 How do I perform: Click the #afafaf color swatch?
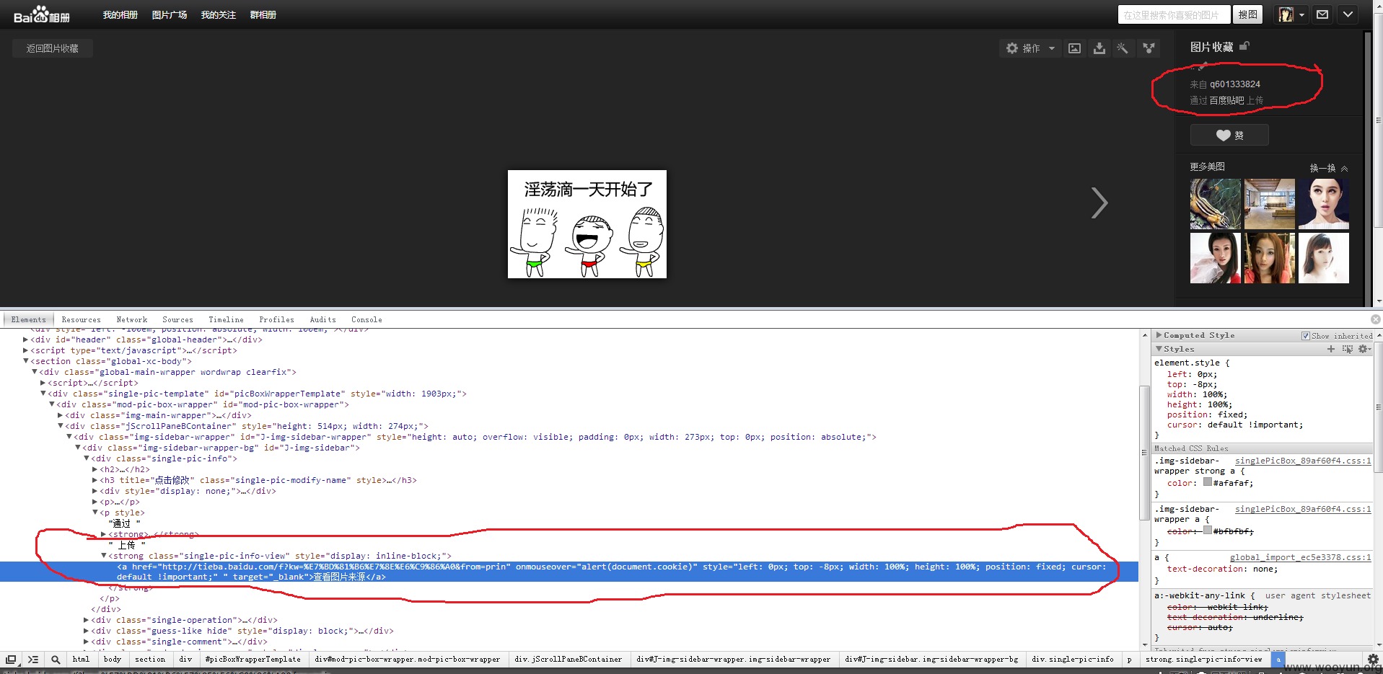click(1207, 482)
